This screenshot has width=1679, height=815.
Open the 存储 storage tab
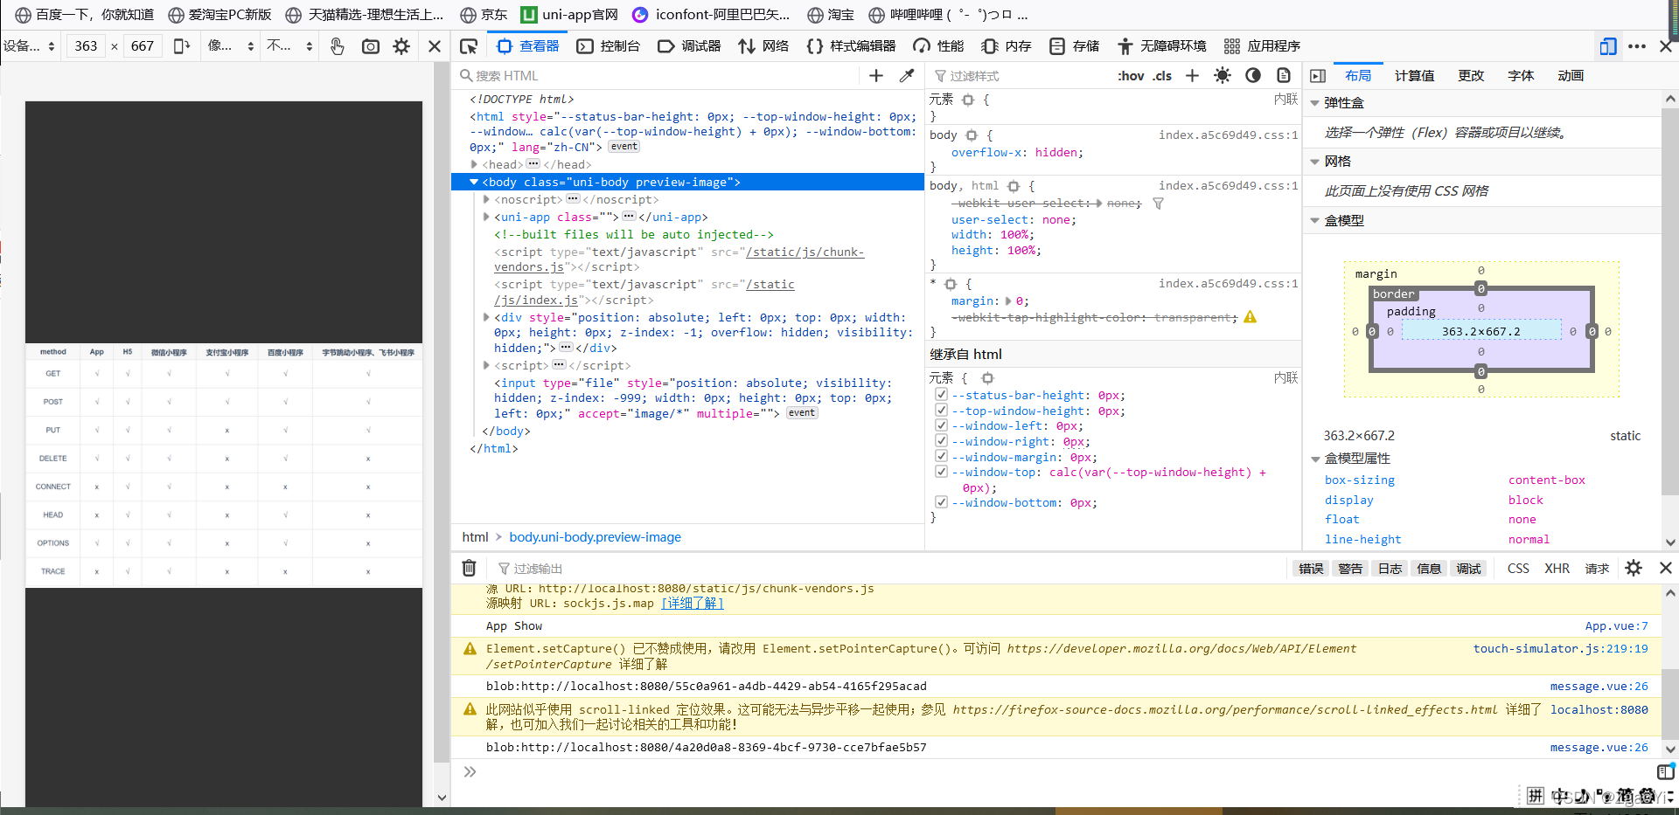(x=1075, y=46)
